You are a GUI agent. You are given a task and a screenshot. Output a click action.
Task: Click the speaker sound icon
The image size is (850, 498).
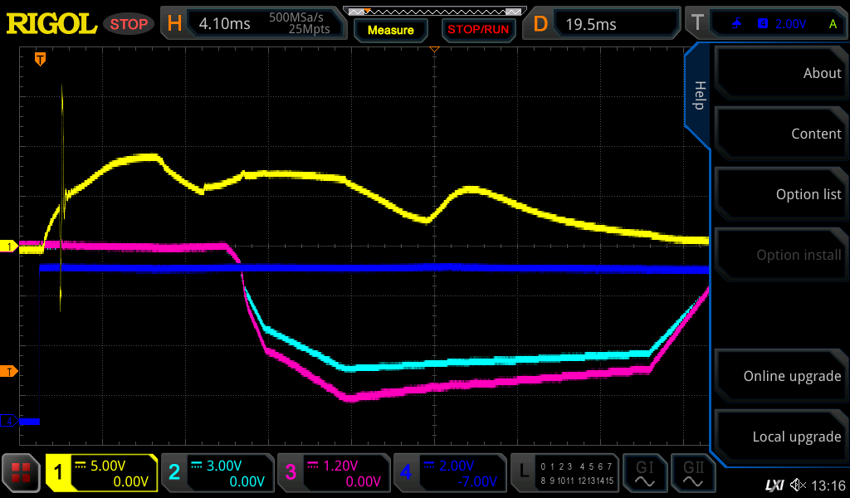798,485
